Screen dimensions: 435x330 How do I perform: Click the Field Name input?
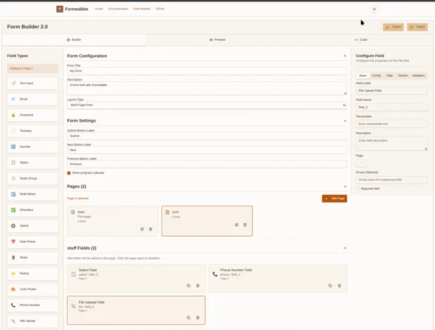391,107
